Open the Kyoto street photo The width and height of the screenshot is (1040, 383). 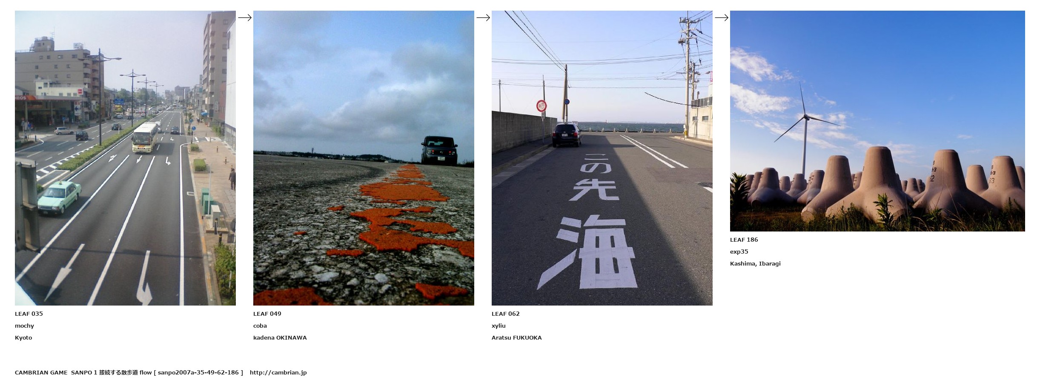pos(125,158)
